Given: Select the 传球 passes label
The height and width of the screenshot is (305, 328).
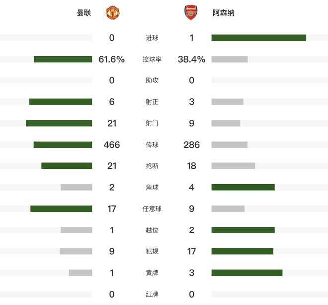Looking at the screenshot, I should [x=152, y=145].
